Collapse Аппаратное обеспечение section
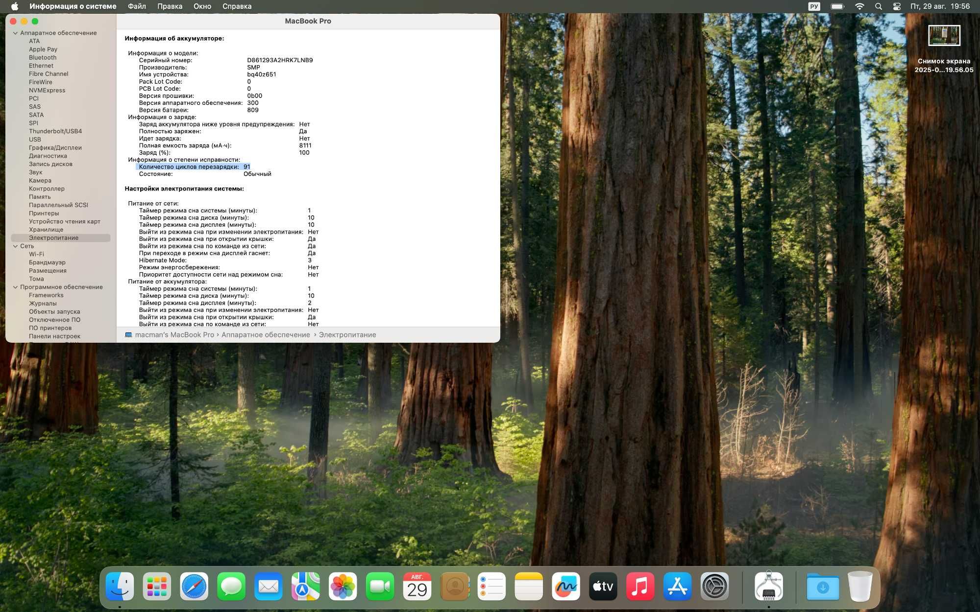 15,33
